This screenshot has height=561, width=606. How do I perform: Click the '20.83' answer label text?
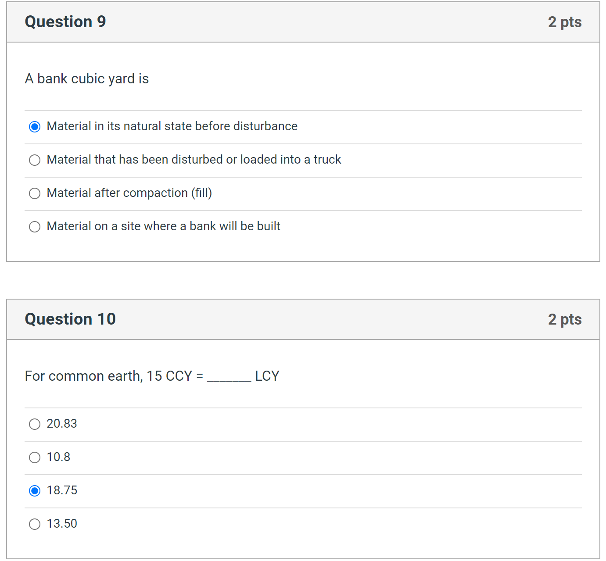62,424
